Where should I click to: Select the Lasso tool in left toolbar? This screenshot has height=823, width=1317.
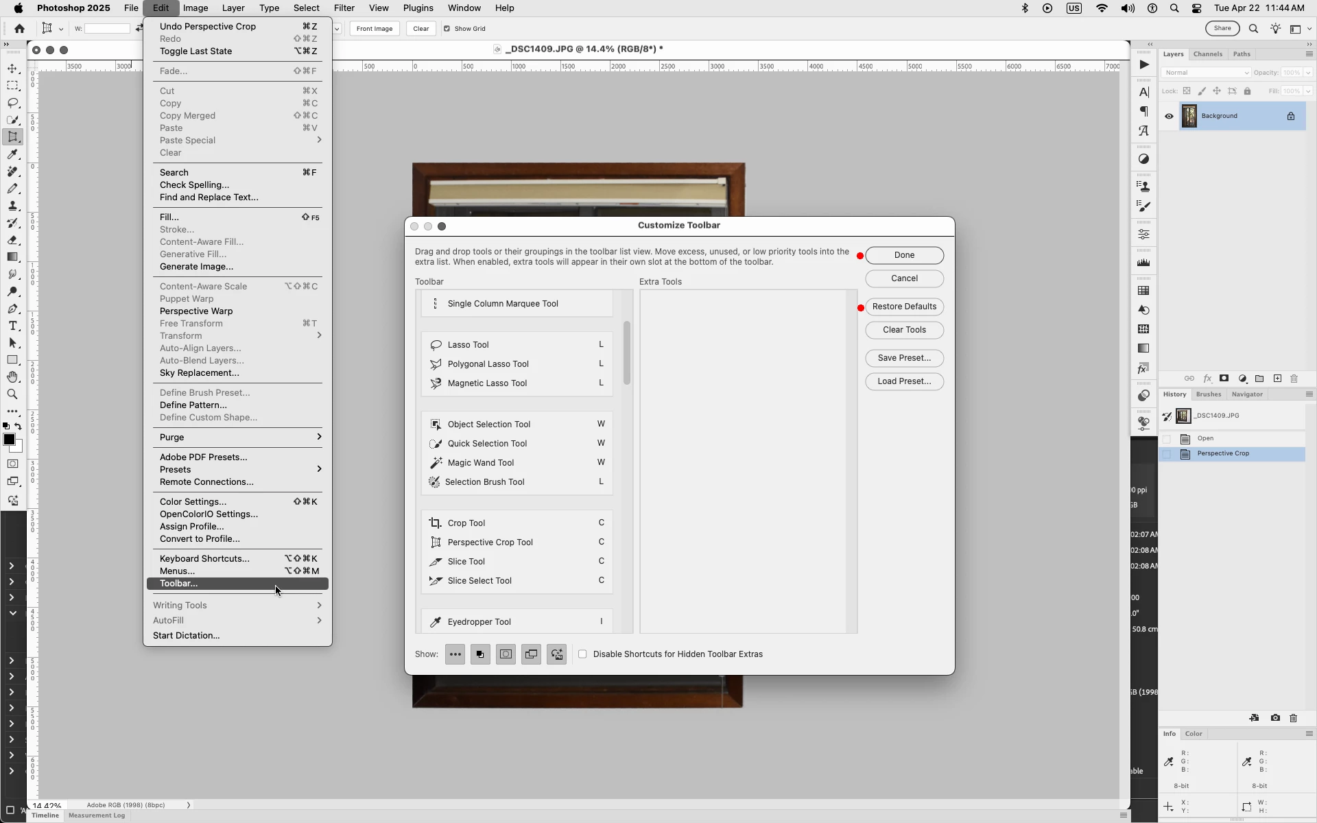tap(12, 103)
